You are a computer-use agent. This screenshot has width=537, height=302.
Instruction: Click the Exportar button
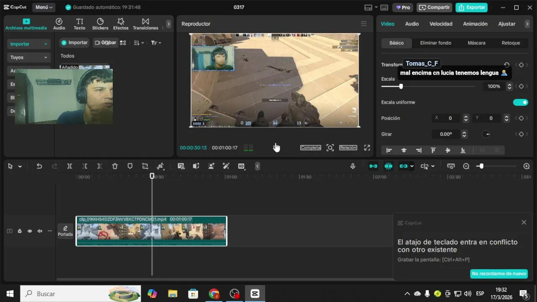472,8
